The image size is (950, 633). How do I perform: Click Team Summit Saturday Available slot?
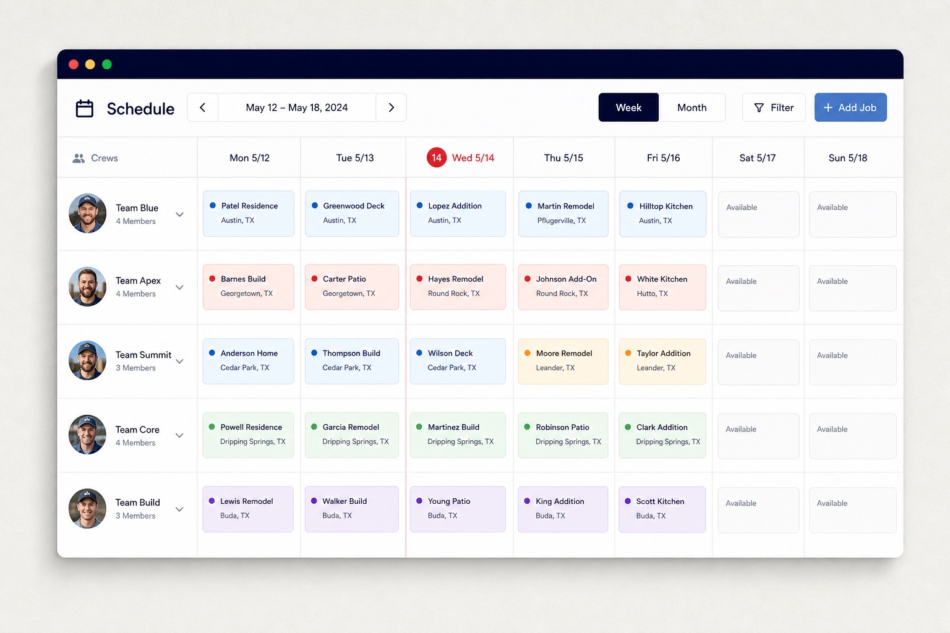pos(759,362)
